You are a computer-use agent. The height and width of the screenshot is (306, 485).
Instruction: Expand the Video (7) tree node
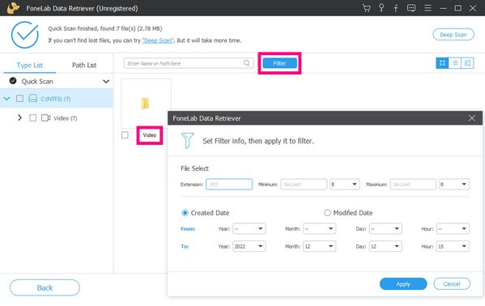tap(19, 118)
